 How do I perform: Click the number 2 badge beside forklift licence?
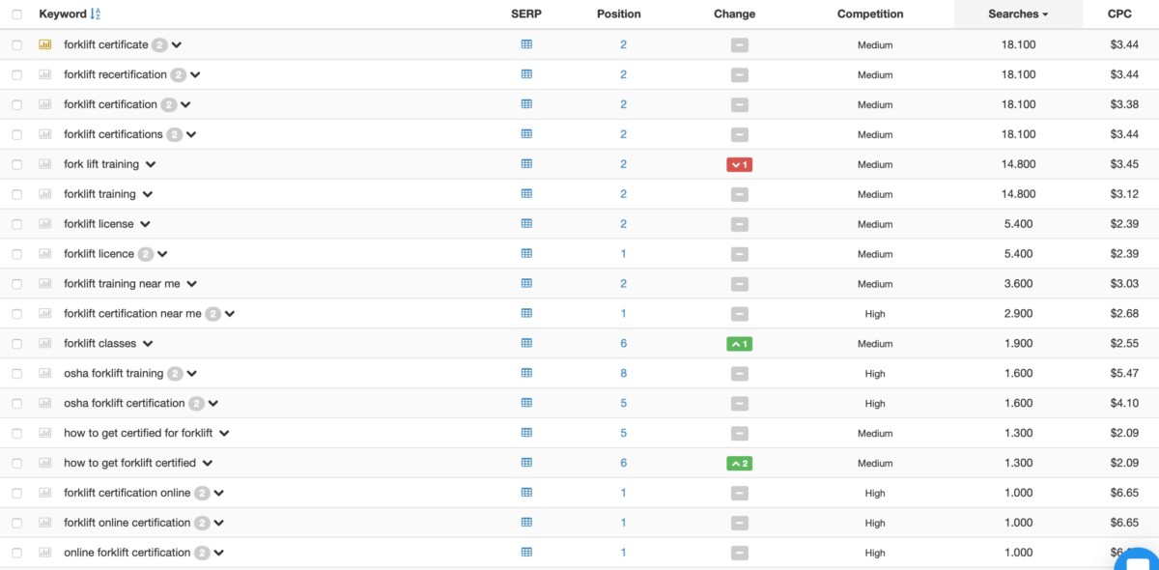point(146,254)
